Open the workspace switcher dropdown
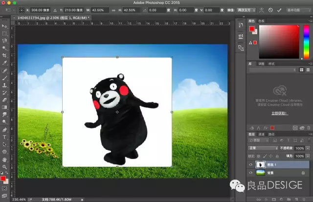The image size is (313, 202). 298,10
